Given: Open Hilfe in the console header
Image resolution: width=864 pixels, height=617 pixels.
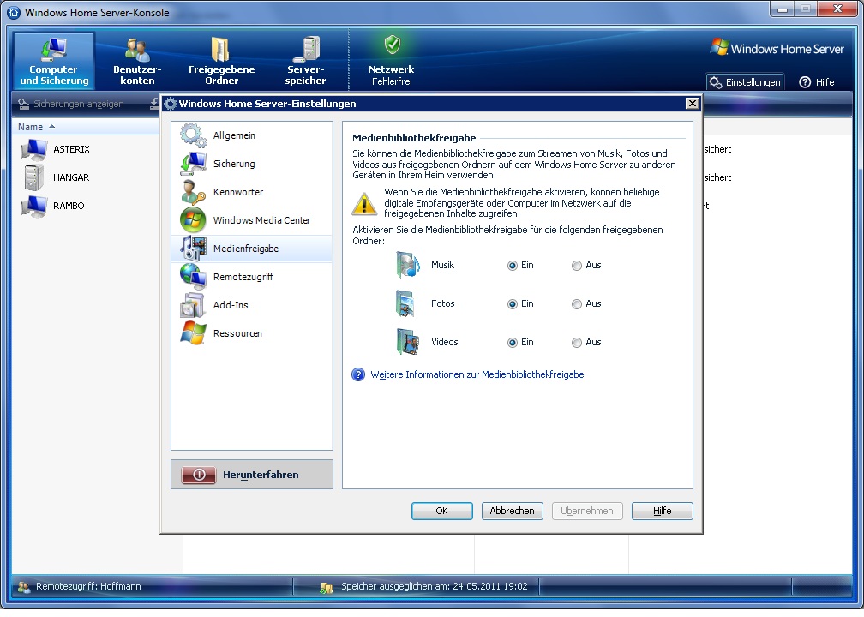Looking at the screenshot, I should tap(817, 82).
